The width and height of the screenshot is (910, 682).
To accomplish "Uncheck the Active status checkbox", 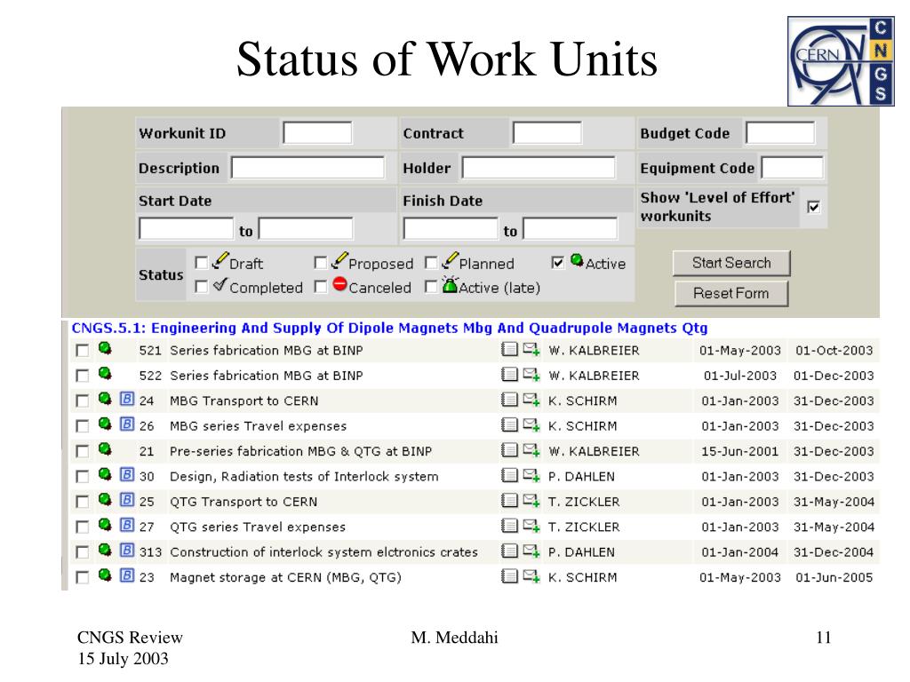I will (558, 263).
